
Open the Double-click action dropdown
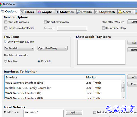[19, 48]
